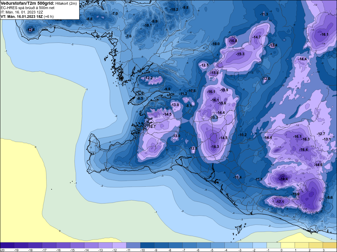Click the -16.4 temperature value
Screen dimensions: 337x252
pyautogui.click(x=304, y=150)
